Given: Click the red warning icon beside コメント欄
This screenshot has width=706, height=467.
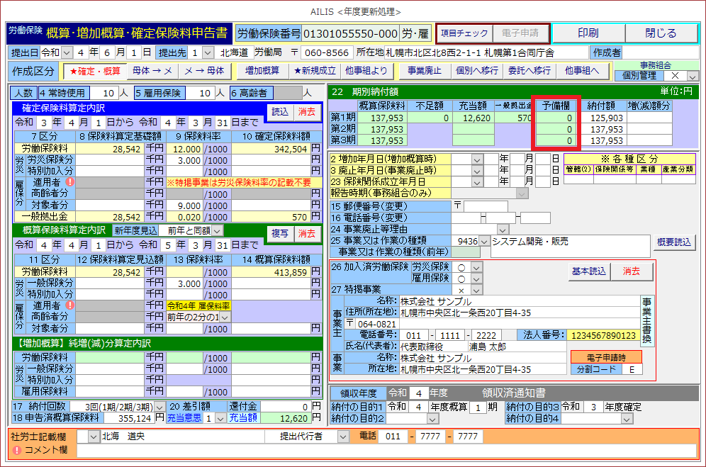Looking at the screenshot, I should point(17,451).
